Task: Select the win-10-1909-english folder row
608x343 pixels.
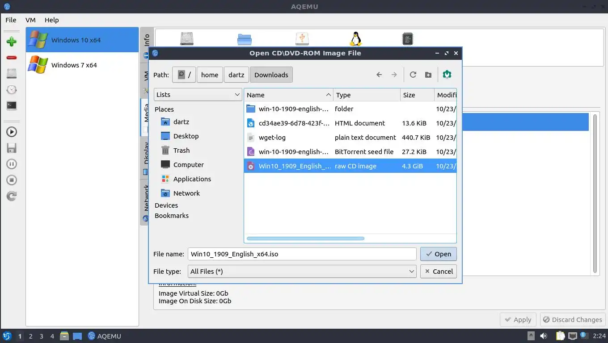Action: (x=350, y=109)
